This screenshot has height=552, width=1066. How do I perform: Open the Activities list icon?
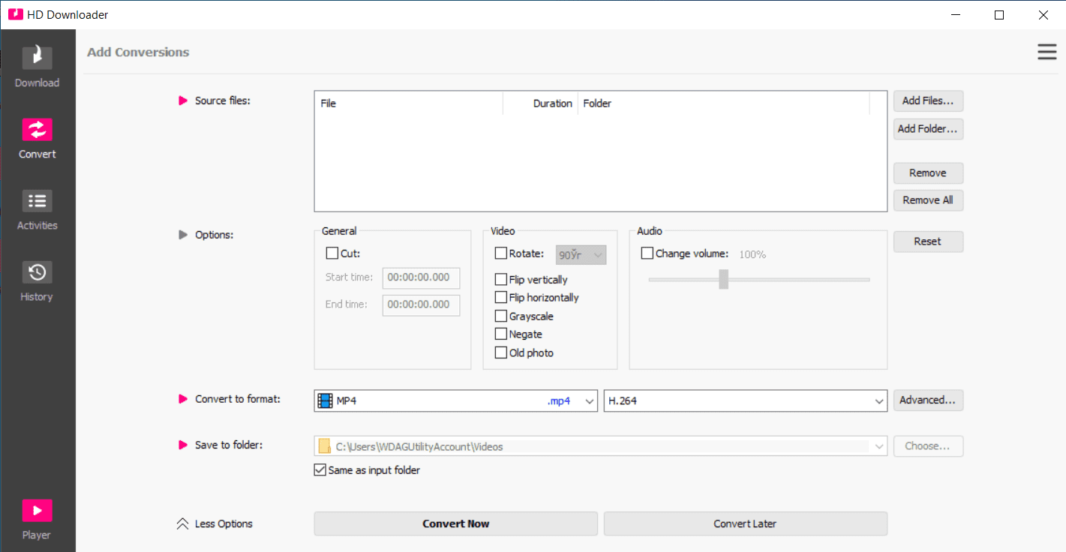click(37, 201)
